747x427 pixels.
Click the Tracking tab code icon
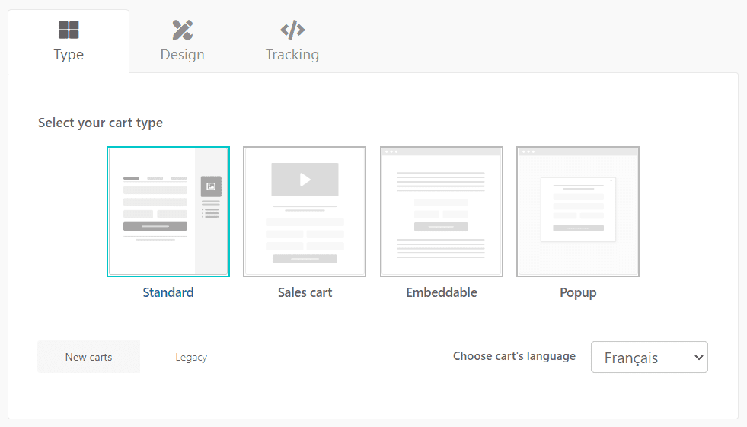tap(292, 30)
